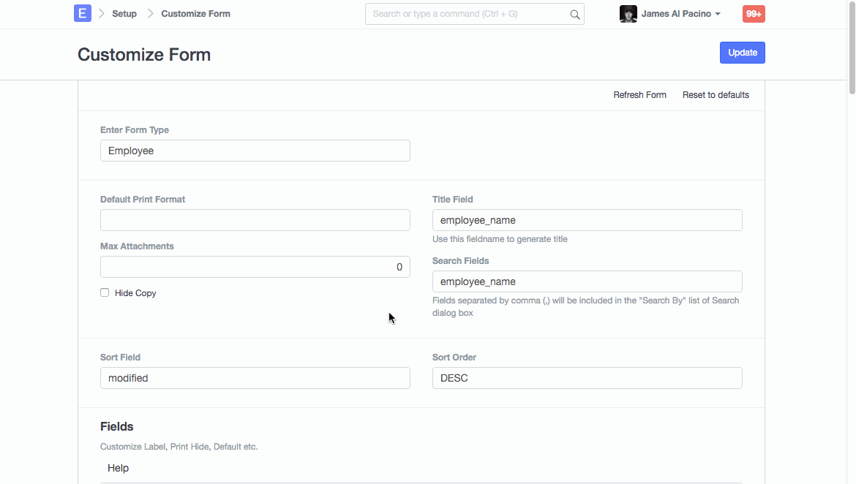Select Customize Form breadcrumb item
Viewport: 856px width, 484px height.
[x=195, y=14]
